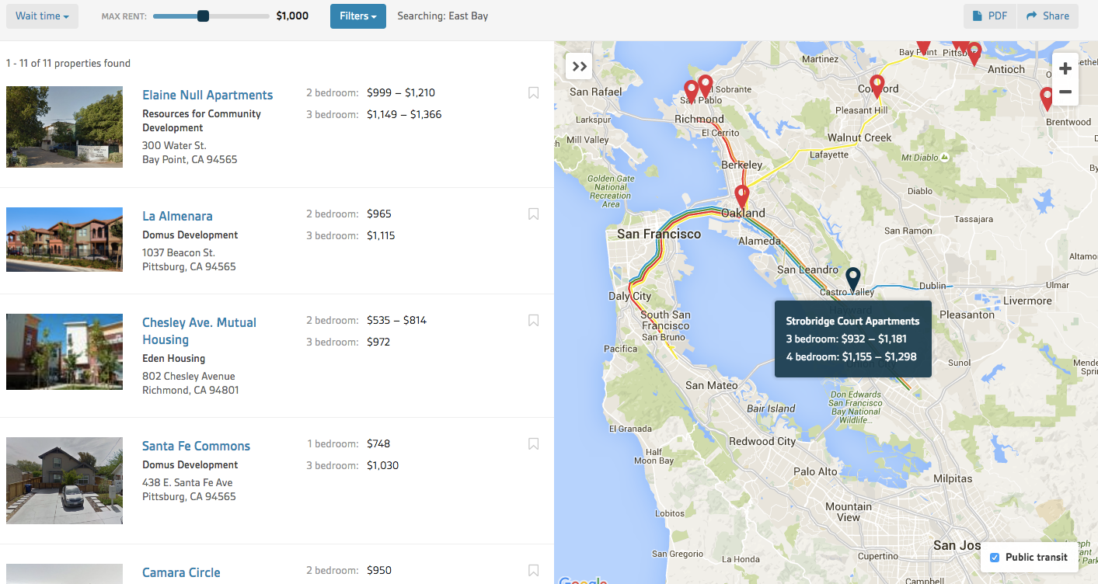The image size is (1098, 584).
Task: Click the Share button
Action: point(1047,16)
